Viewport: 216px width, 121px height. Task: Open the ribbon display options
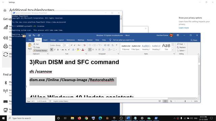(x=178, y=35)
